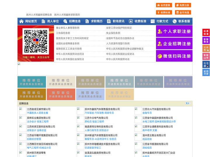The height and width of the screenshot is (157, 210).
Task: Click 微信扫码注册 purple button
Action: (x=174, y=56)
